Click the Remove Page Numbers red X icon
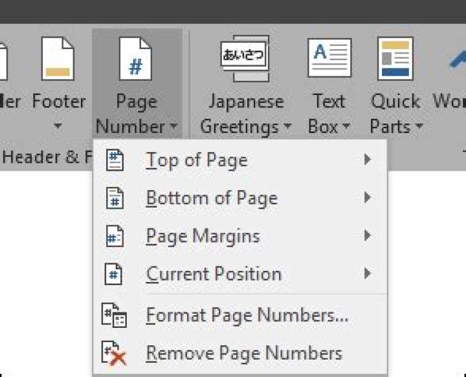 (114, 353)
